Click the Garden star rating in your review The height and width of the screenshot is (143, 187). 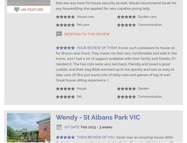pos(126,89)
